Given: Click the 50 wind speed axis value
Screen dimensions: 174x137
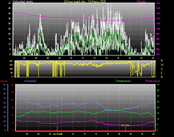Looking at the screenshot, I should (10, 3).
